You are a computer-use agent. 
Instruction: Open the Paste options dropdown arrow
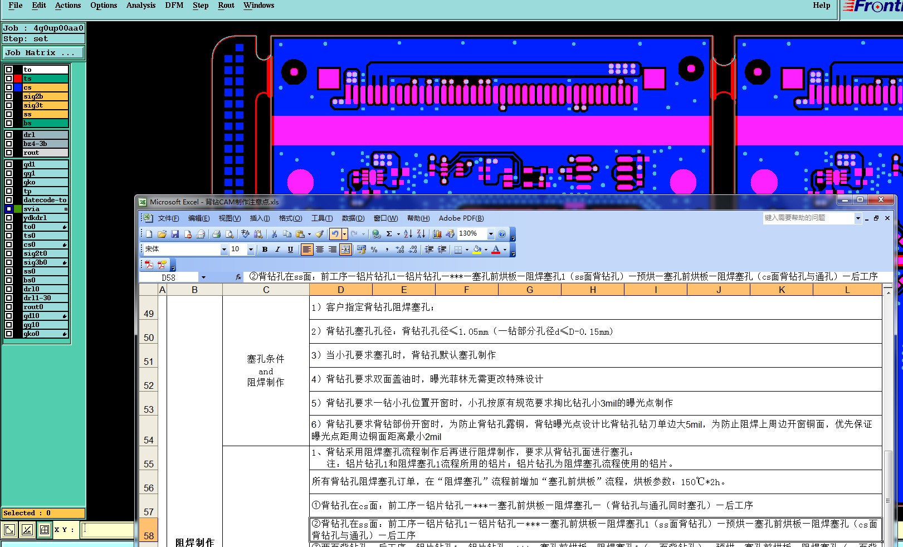309,234
